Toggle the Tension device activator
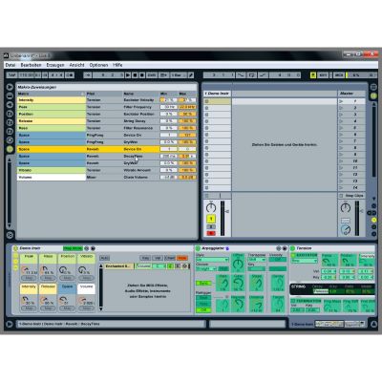The width and height of the screenshot is (382, 382). [x=292, y=248]
